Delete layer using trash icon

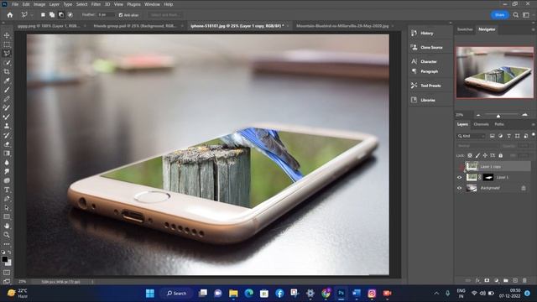(524, 280)
